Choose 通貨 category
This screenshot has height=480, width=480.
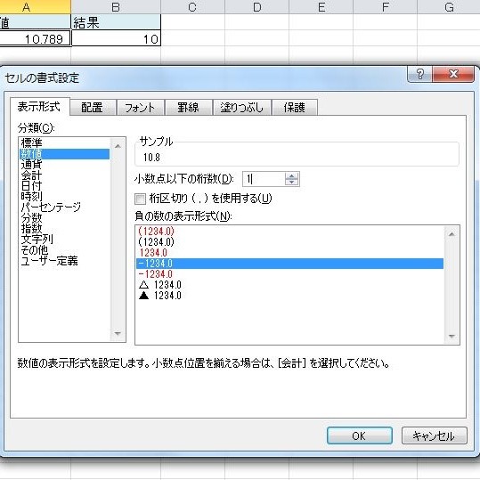click(64, 165)
